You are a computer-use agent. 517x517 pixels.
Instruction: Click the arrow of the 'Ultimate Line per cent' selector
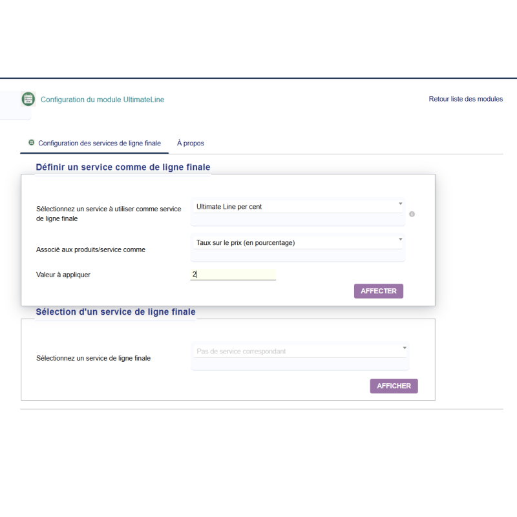click(x=400, y=204)
